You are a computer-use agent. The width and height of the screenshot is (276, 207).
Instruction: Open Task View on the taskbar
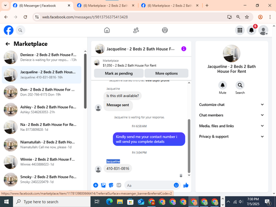click(97, 201)
